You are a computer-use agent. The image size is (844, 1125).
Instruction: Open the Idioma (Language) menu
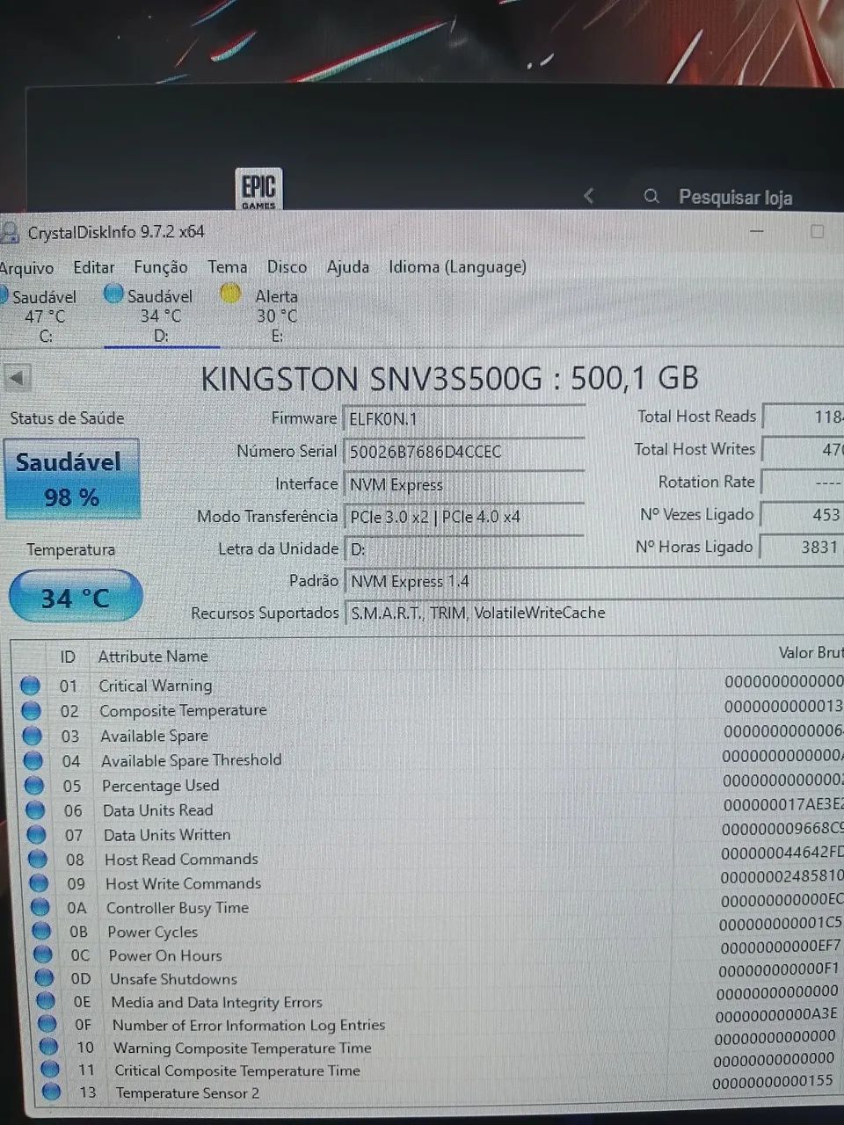coord(457,266)
